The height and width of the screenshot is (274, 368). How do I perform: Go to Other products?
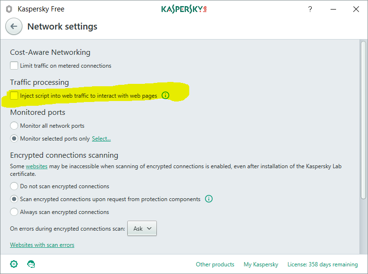[215, 264]
